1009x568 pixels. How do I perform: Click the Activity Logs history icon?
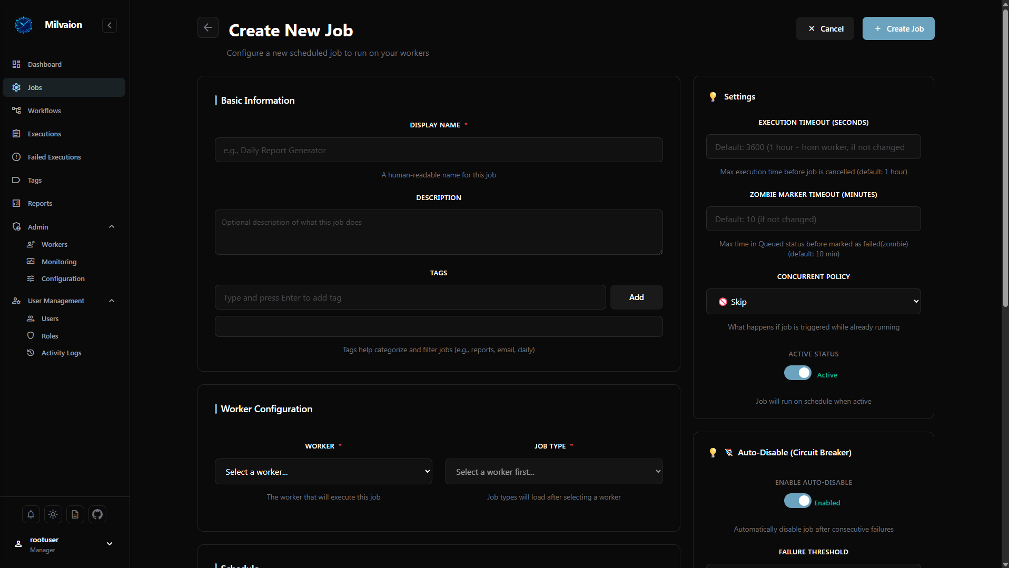(x=31, y=353)
